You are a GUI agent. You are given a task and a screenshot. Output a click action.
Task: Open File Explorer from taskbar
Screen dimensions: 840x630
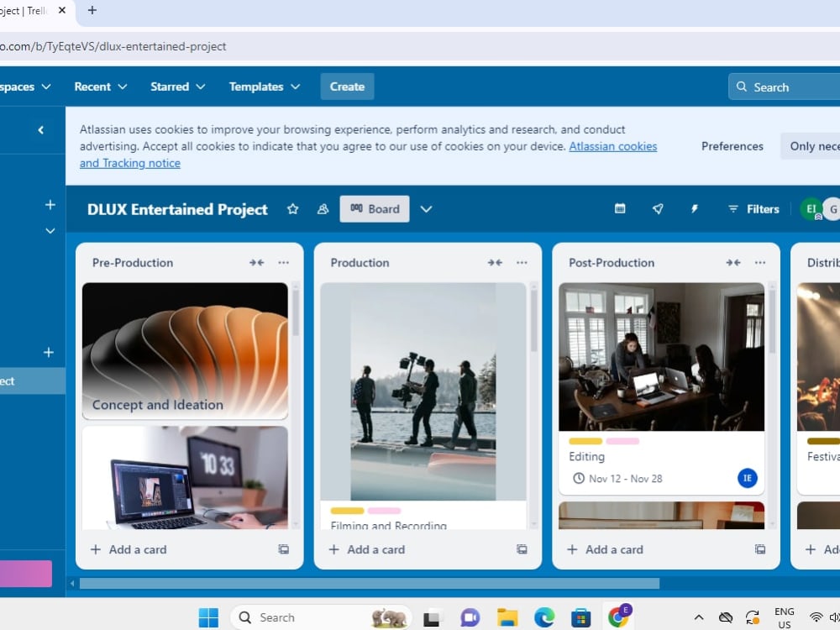[507, 617]
